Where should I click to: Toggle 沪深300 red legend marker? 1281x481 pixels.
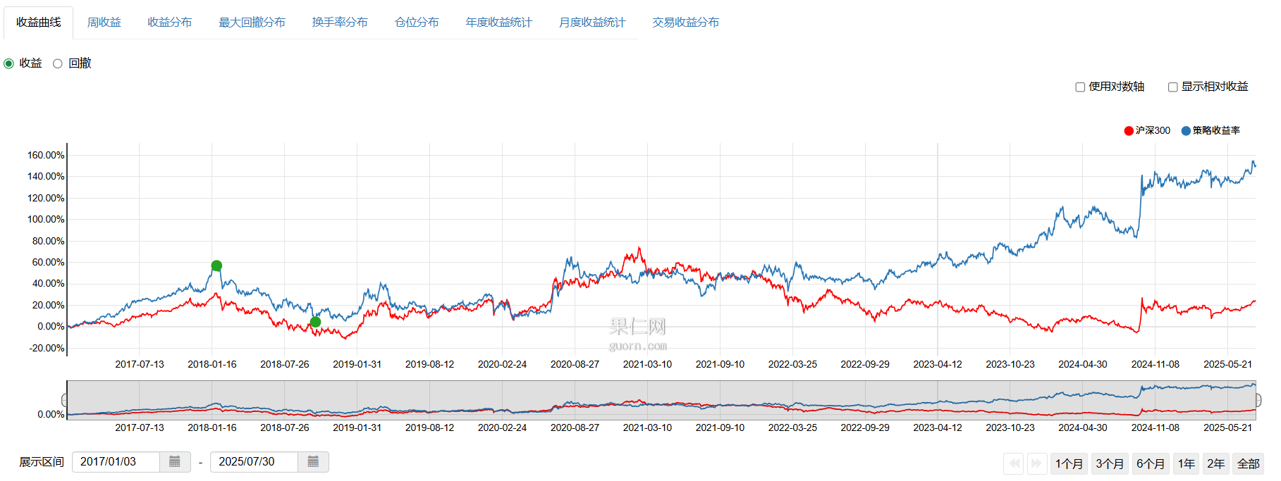[x=1129, y=130]
